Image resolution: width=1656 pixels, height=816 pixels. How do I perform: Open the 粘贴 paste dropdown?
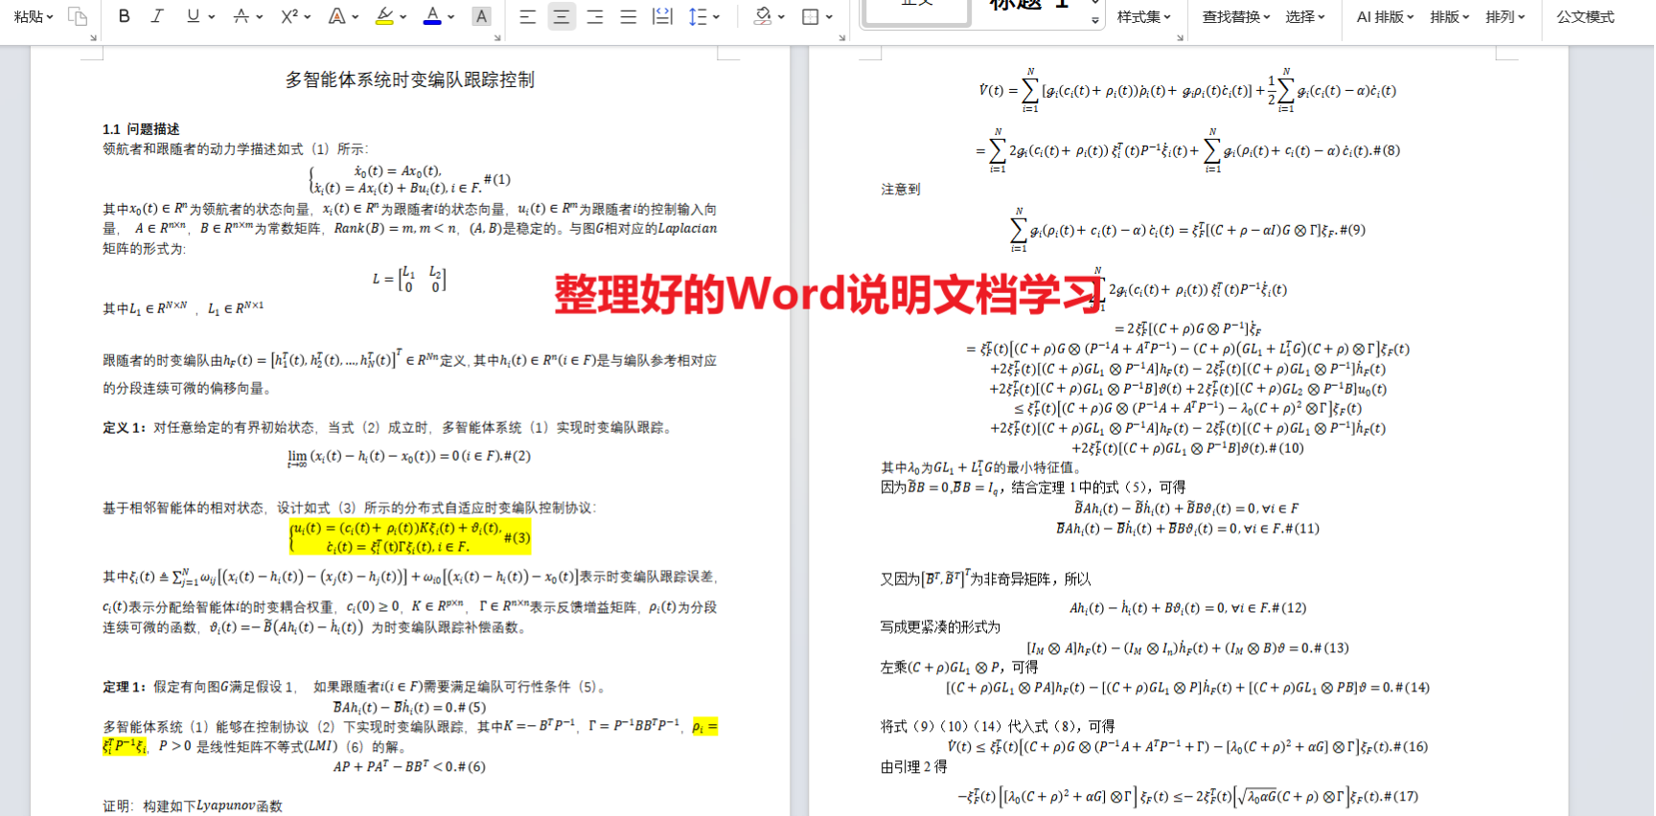(x=34, y=16)
